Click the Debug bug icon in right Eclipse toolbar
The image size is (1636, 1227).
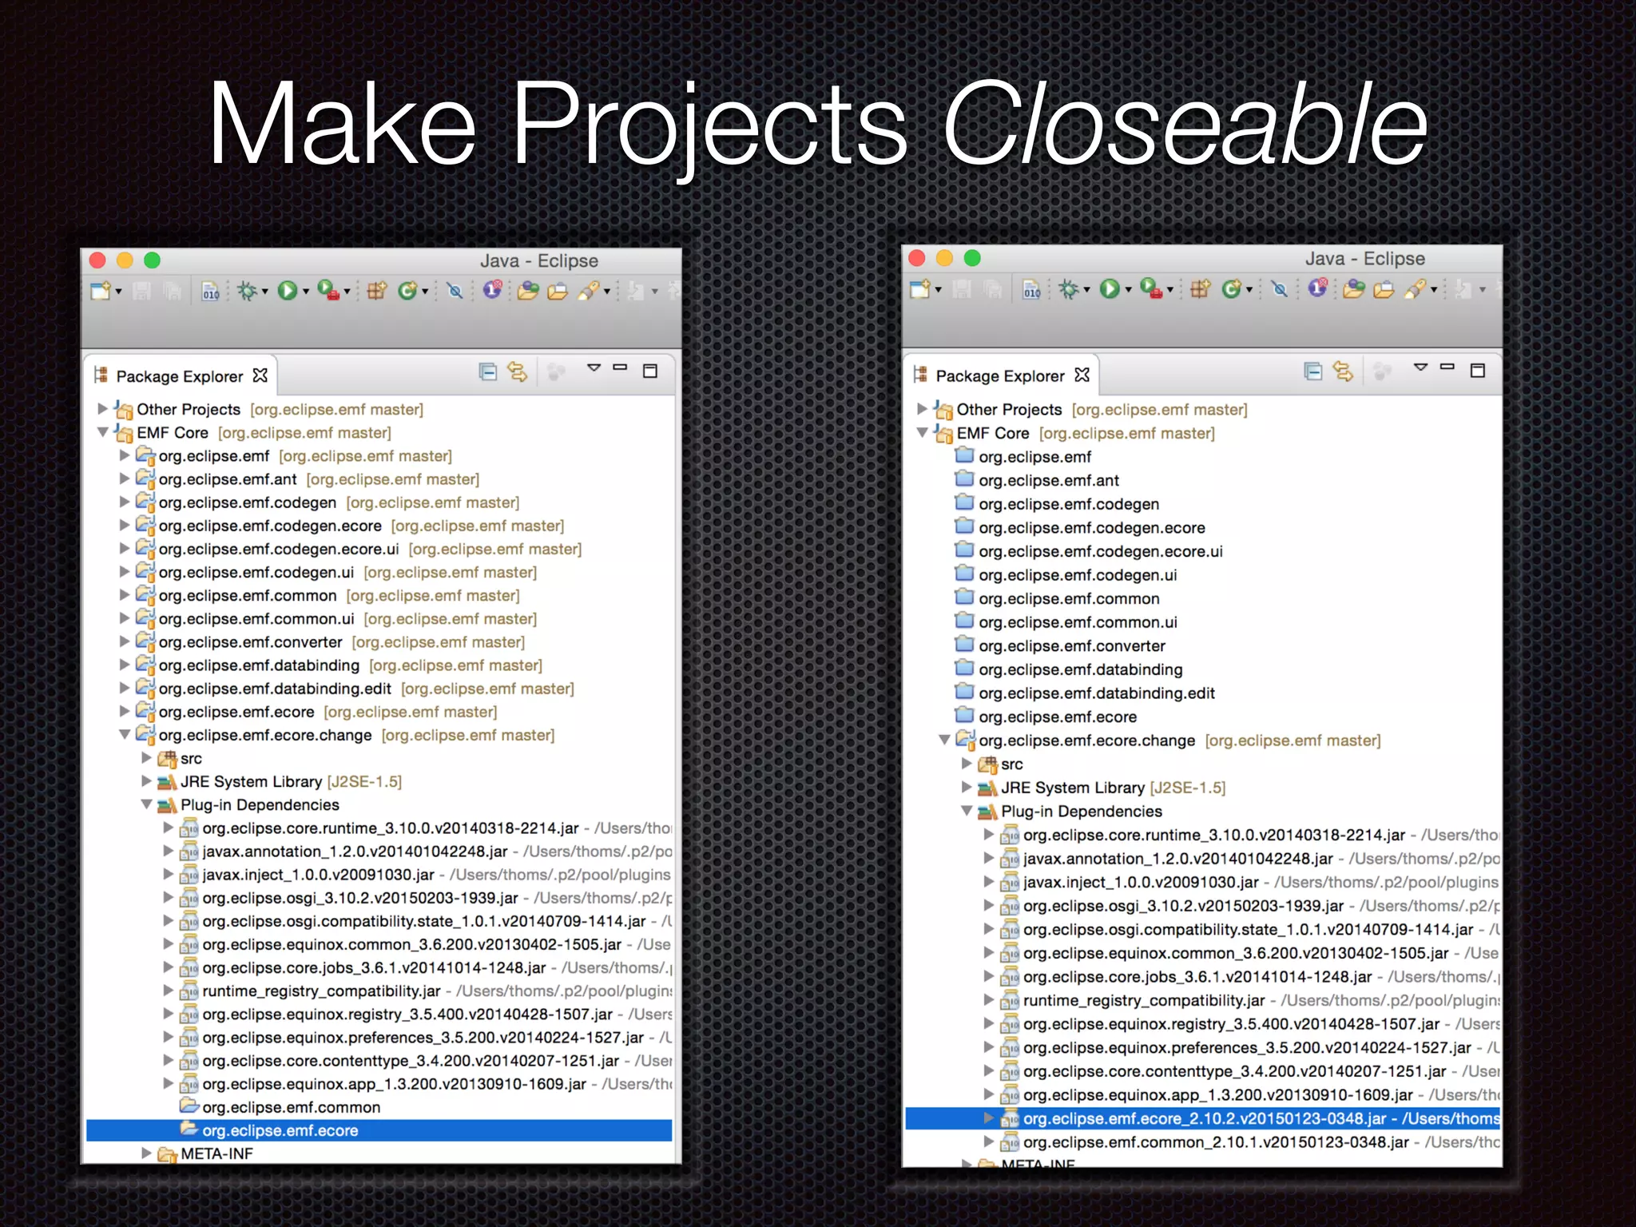coord(1069,289)
